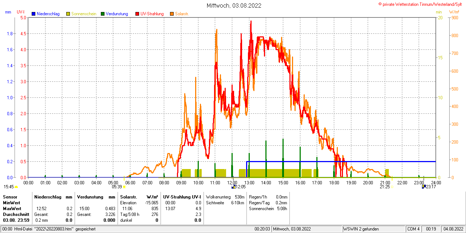Click the Regen/1h 0.0mm entry
The width and height of the screenshot is (466, 233).
(x=268, y=197)
